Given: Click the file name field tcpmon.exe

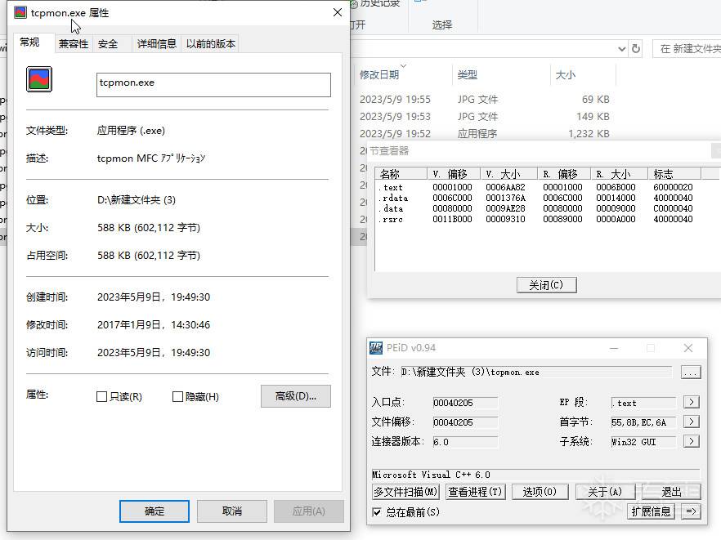Looking at the screenshot, I should (x=213, y=85).
